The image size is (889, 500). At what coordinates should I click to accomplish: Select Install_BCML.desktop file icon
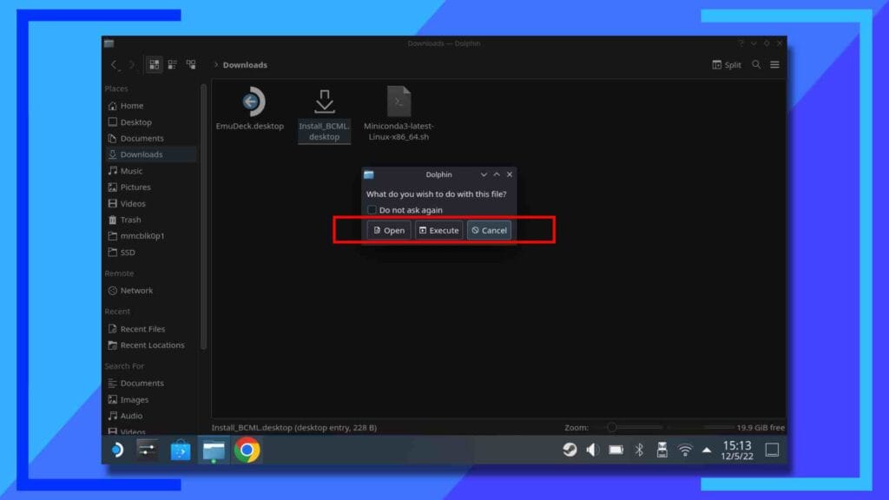click(x=325, y=102)
